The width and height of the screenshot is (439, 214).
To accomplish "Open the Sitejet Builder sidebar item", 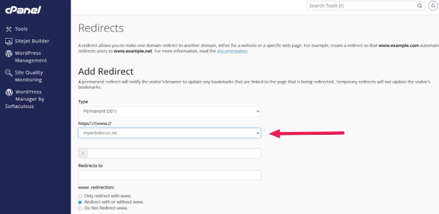I will 32,41.
